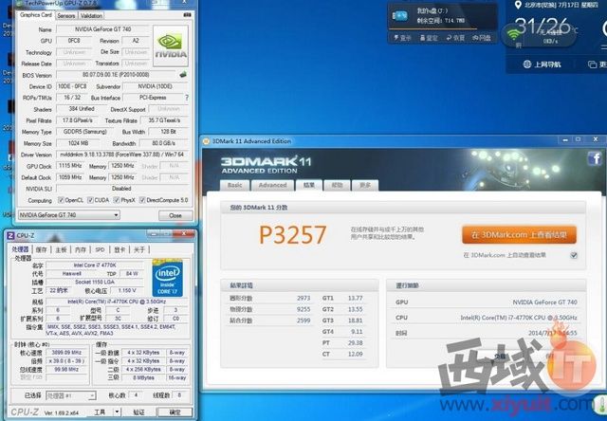
Task: Click the NVIDIA SLI field showing Disabled
Action: pos(122,189)
